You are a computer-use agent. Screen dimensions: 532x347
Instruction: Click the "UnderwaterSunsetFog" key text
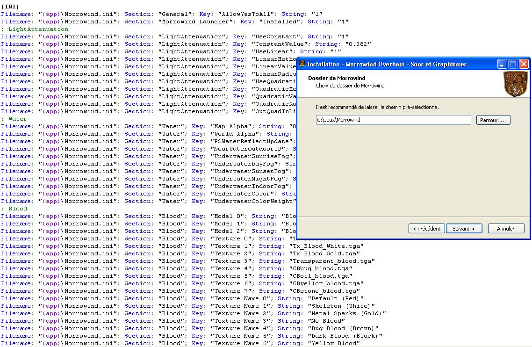coord(250,171)
